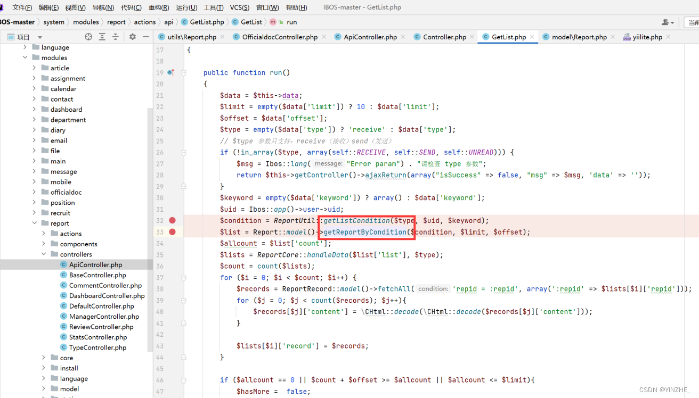Click fold end marker at line 29
699x398 pixels.
point(184,186)
